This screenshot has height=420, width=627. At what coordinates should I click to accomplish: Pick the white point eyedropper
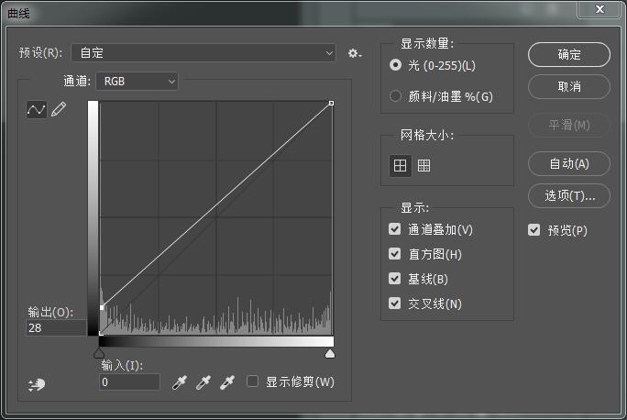[x=227, y=382]
